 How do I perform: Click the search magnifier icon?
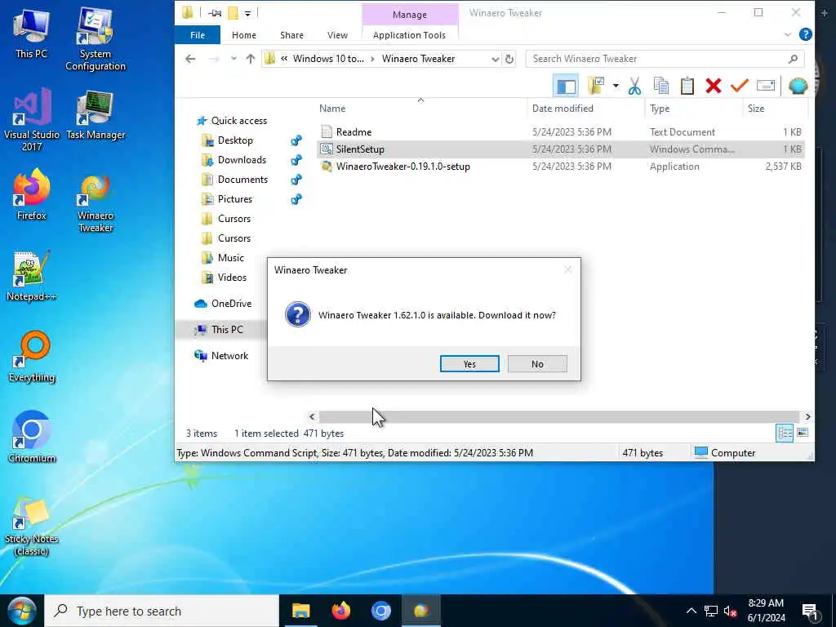794,59
